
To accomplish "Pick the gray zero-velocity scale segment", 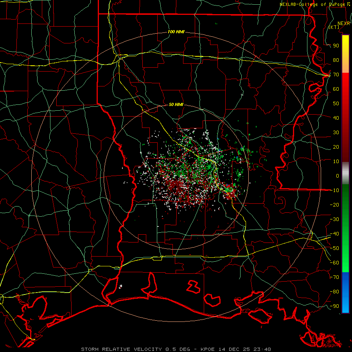I will [x=345, y=173].
